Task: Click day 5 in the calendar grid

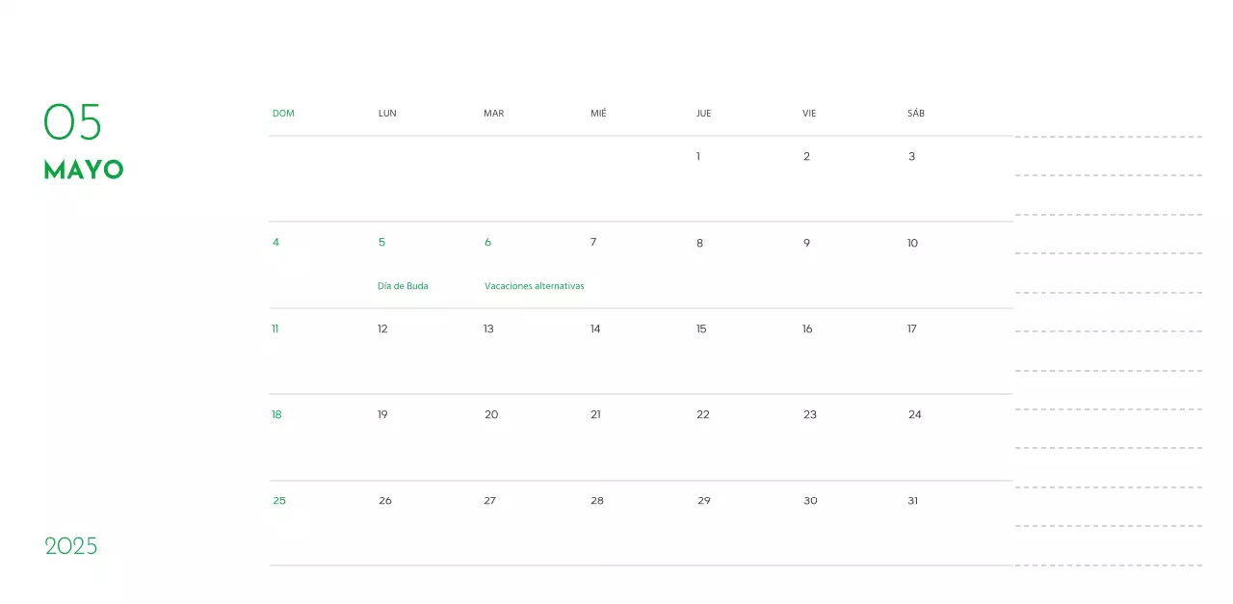Action: click(x=381, y=242)
